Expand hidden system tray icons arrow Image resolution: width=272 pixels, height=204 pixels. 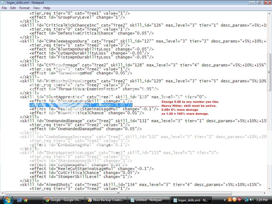pos(225,200)
